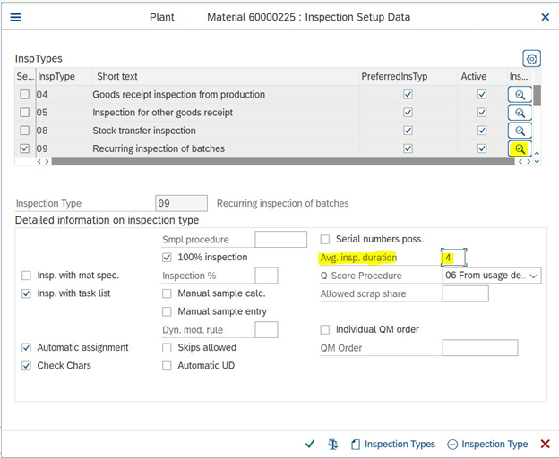Uncheck the 100% inspection checkbox
The height and width of the screenshot is (458, 559).
(168, 258)
